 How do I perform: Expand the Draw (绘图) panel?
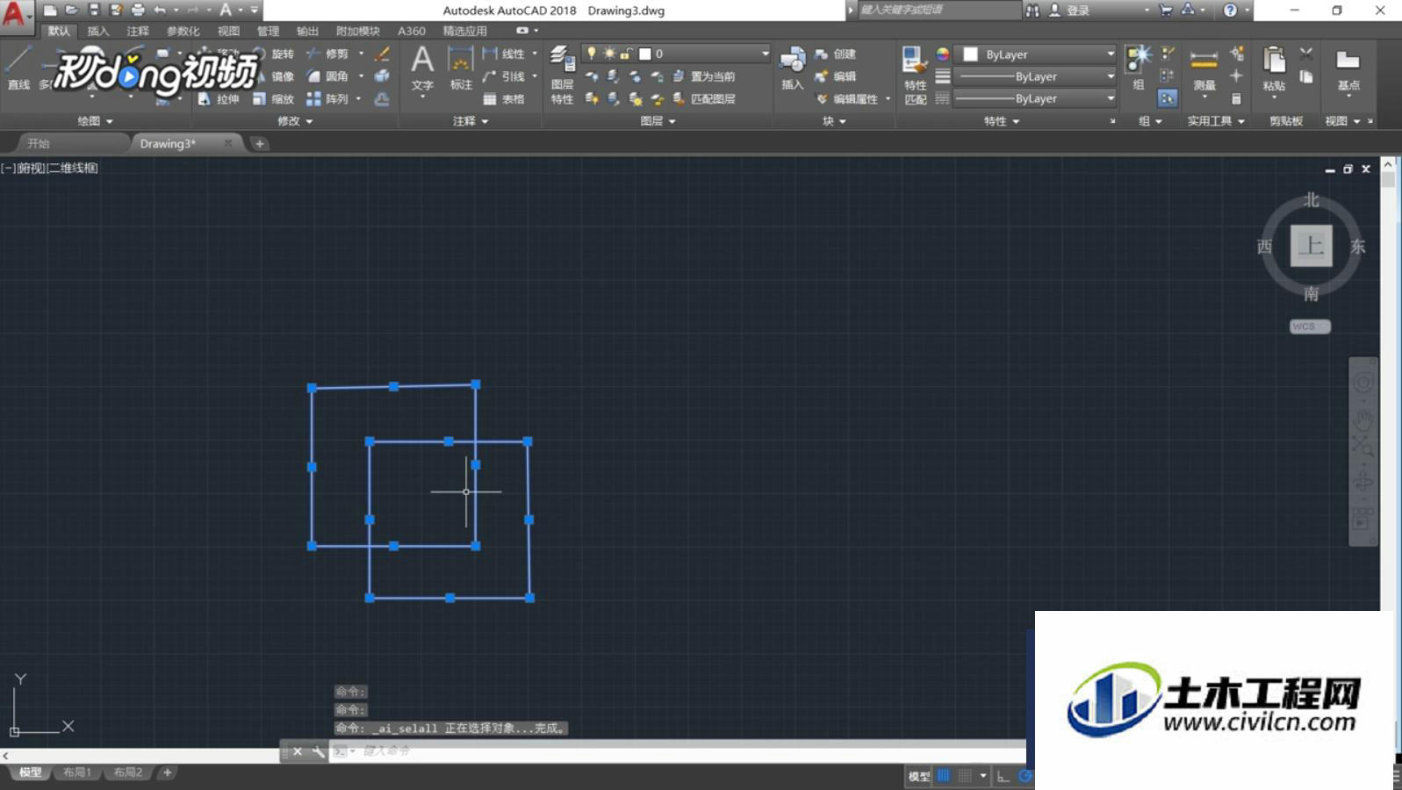[96, 121]
